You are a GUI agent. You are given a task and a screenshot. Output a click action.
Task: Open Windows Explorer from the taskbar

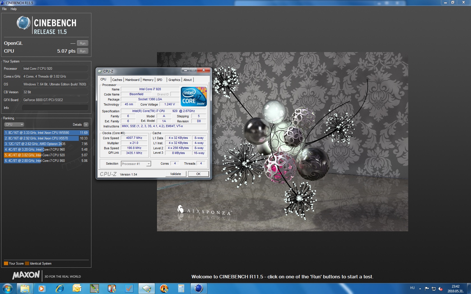click(x=25, y=288)
